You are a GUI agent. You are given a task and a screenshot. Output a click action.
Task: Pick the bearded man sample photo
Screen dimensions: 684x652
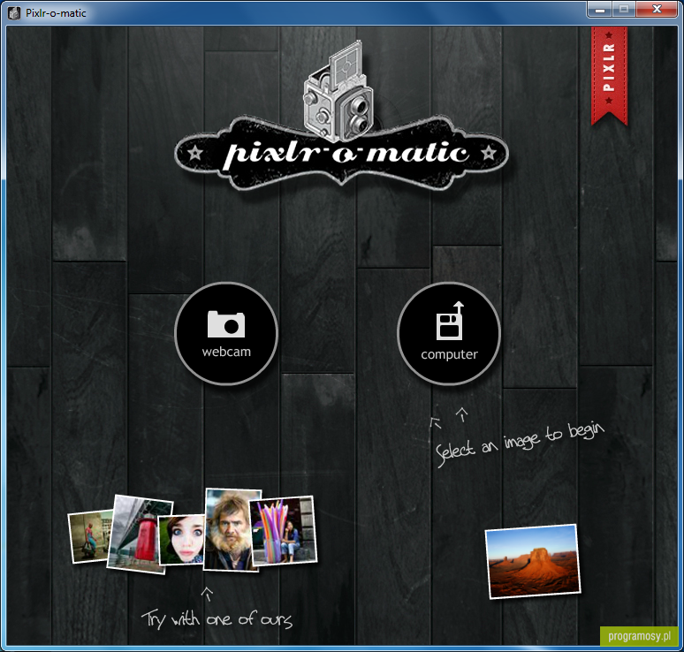coord(232,530)
